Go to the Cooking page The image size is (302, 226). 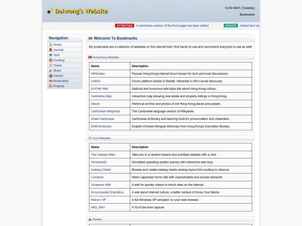[x=59, y=60]
